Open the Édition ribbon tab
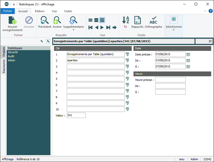This screenshot has width=214, height=162. click(39, 11)
